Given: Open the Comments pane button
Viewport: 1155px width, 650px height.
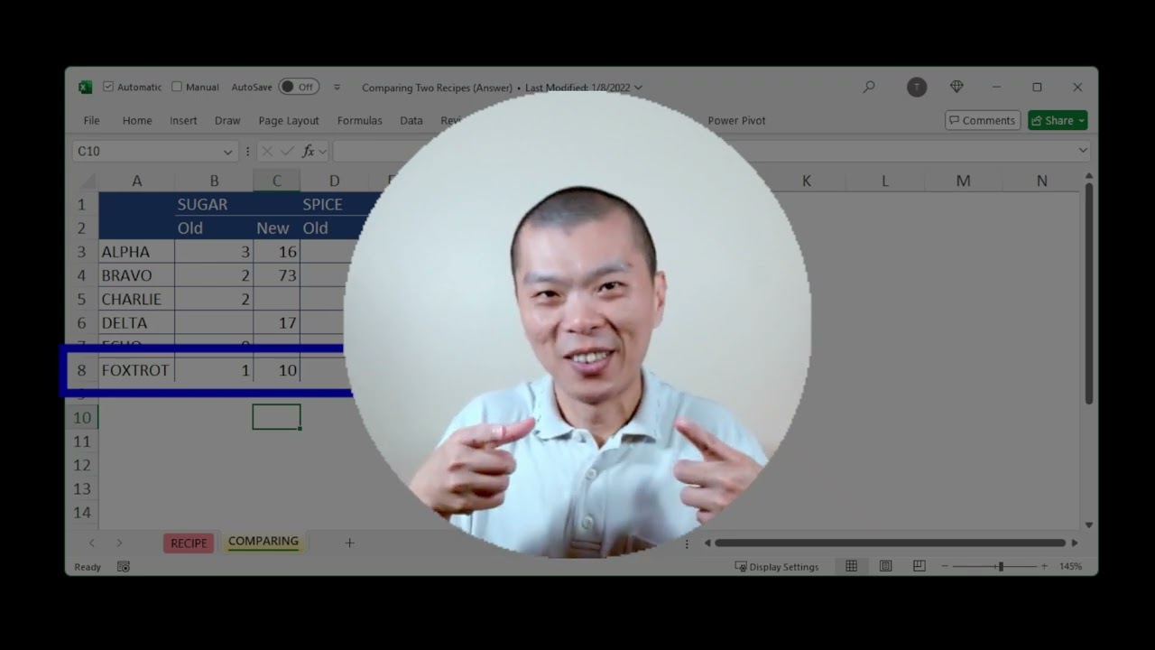Looking at the screenshot, I should [x=983, y=120].
